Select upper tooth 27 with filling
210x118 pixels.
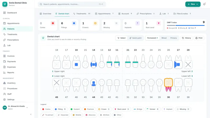pyautogui.click(x=178, y=62)
